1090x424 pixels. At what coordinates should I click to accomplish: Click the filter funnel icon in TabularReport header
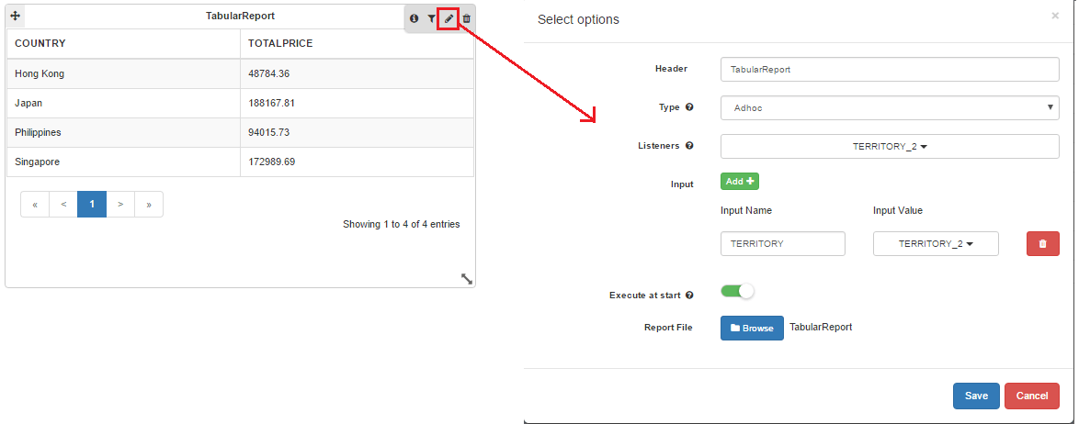[432, 18]
